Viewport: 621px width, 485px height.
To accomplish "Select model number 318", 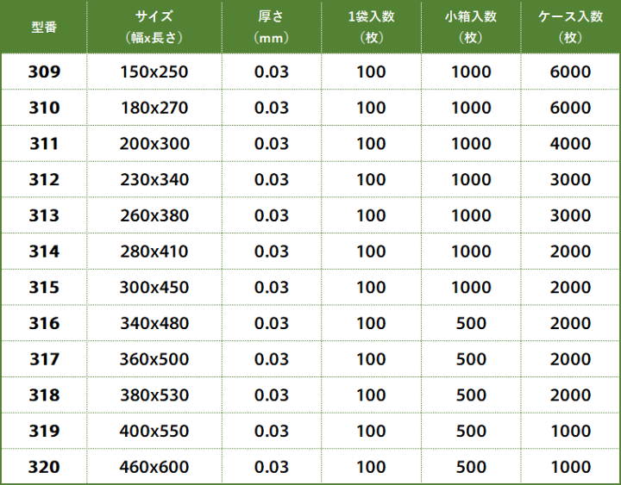I will [44, 395].
